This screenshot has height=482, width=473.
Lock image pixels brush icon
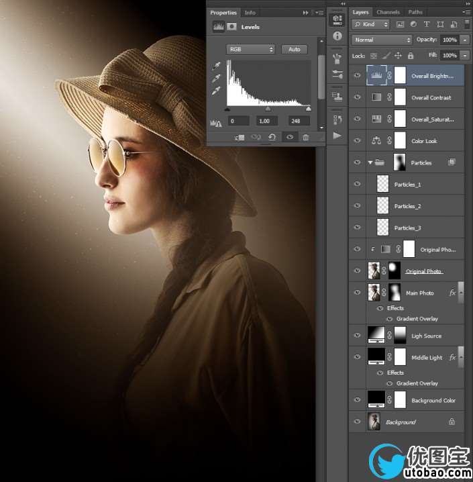click(x=386, y=56)
